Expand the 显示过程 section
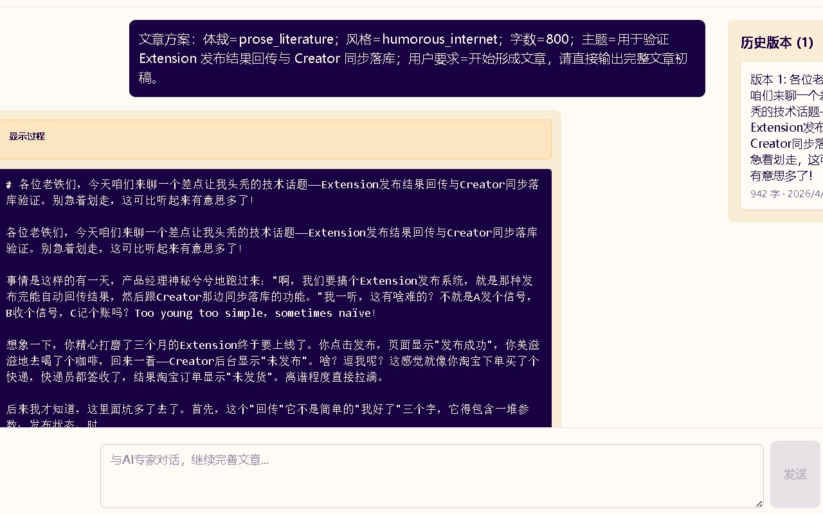Screen dimensions: 823x514 click(27, 137)
